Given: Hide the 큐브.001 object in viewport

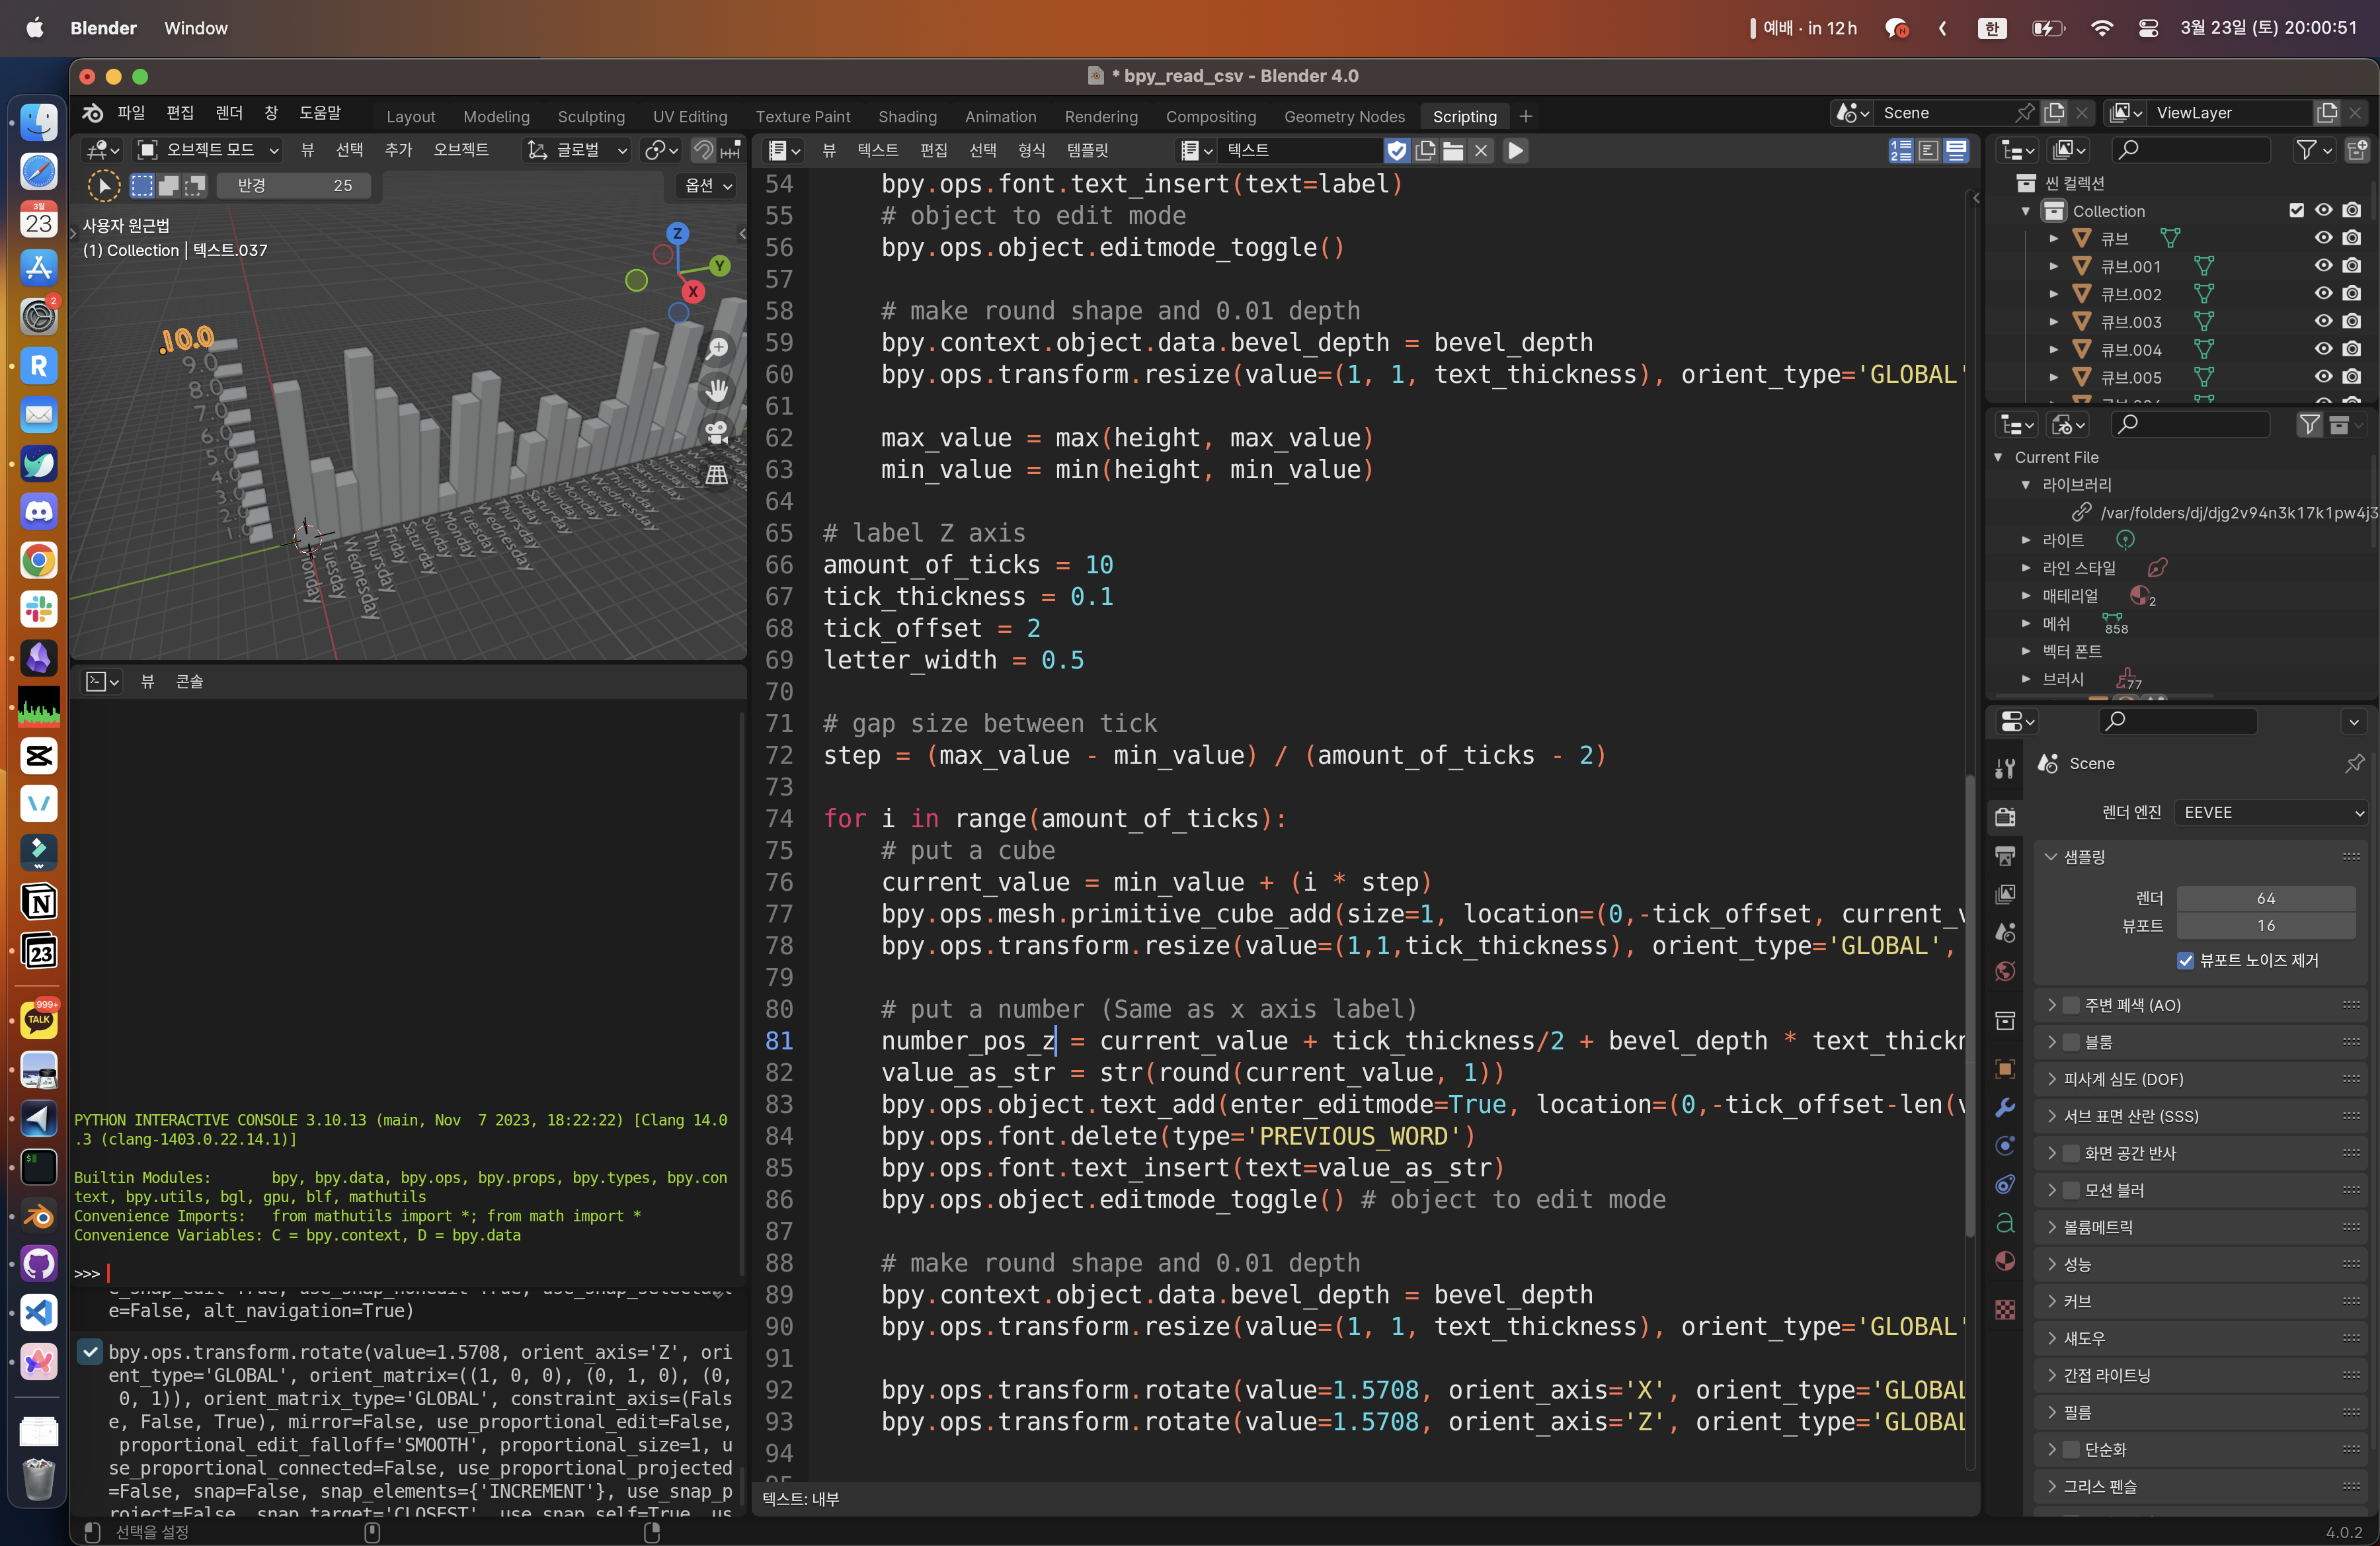Looking at the screenshot, I should tap(2323, 266).
